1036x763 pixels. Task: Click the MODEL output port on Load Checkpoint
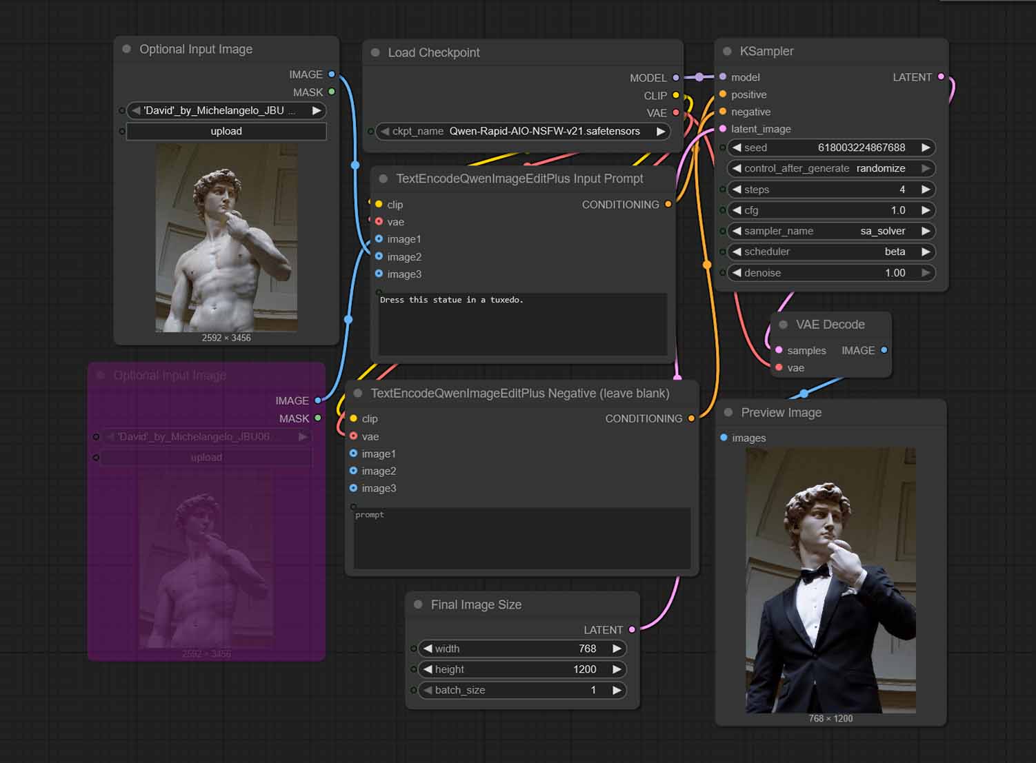tap(675, 77)
